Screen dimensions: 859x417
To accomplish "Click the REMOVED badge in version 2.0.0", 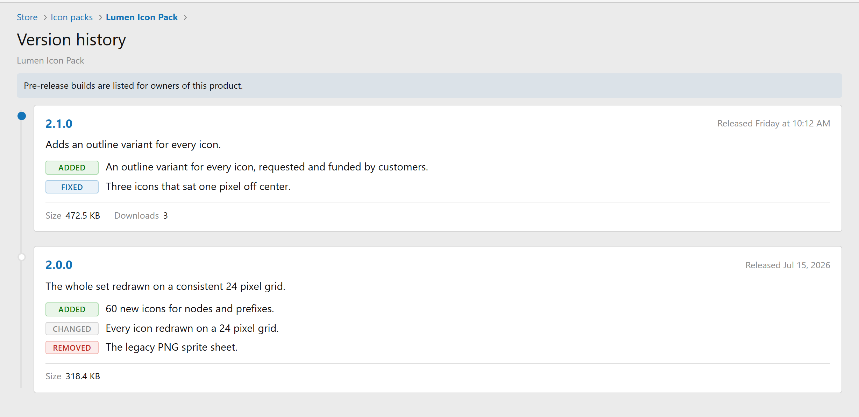I will (72, 347).
